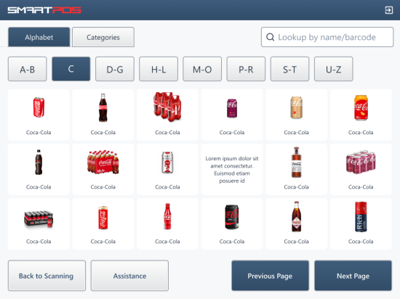Go to the Next Page
This screenshot has width=400, height=299.
coord(353,276)
